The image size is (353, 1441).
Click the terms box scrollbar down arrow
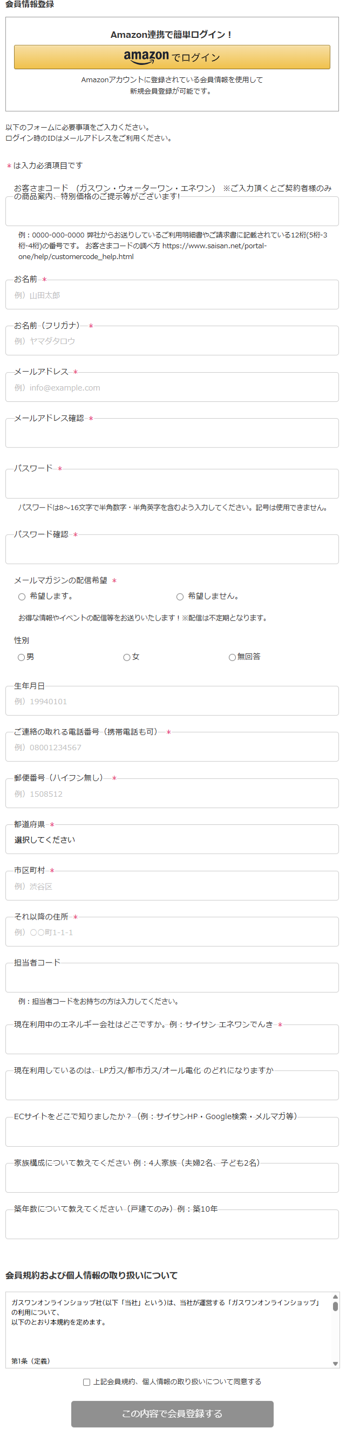point(335,1364)
